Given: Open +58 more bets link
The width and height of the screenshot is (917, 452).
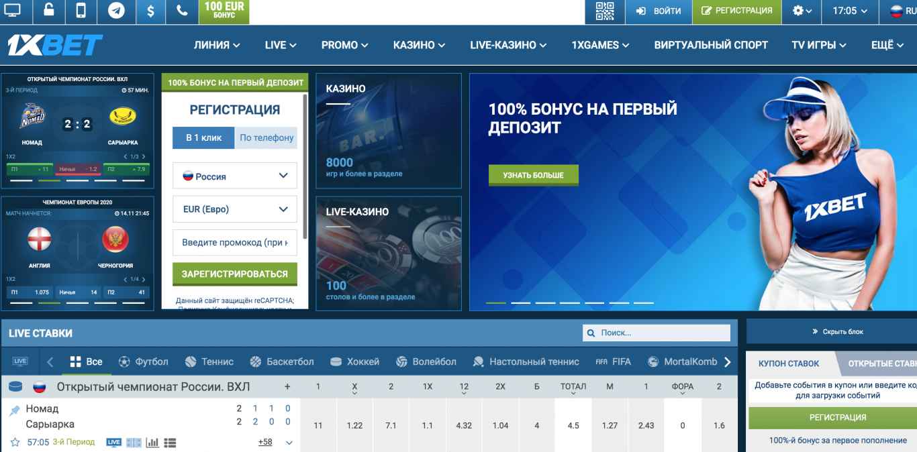Looking at the screenshot, I should 265,443.
